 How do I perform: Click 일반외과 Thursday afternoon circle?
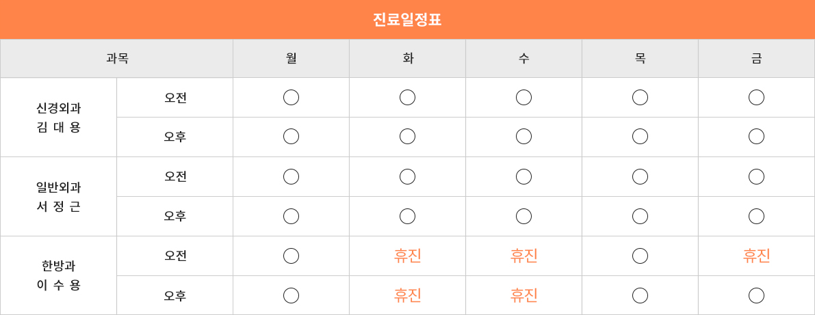[x=640, y=217]
